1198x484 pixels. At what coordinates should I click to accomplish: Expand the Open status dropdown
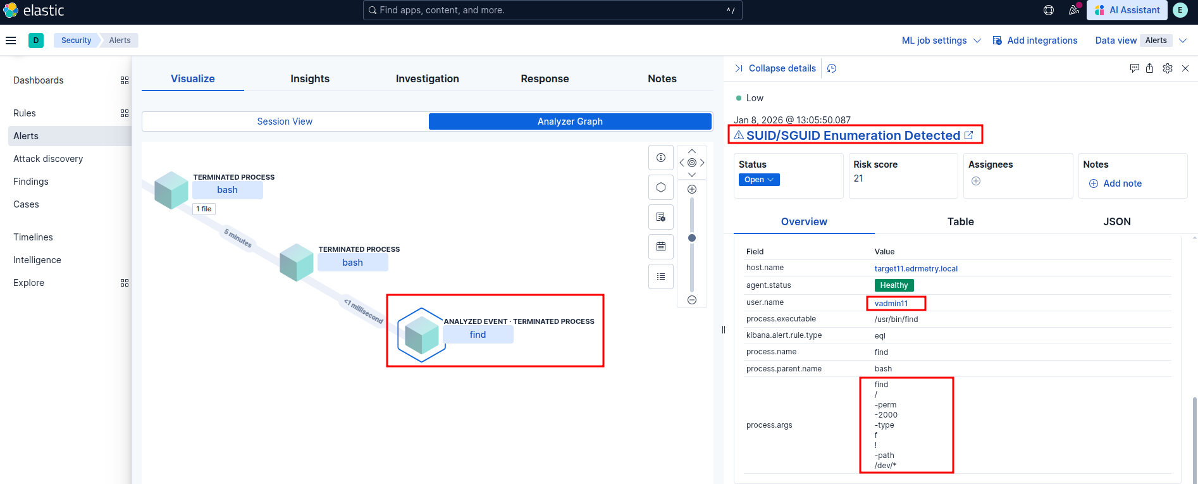(759, 180)
